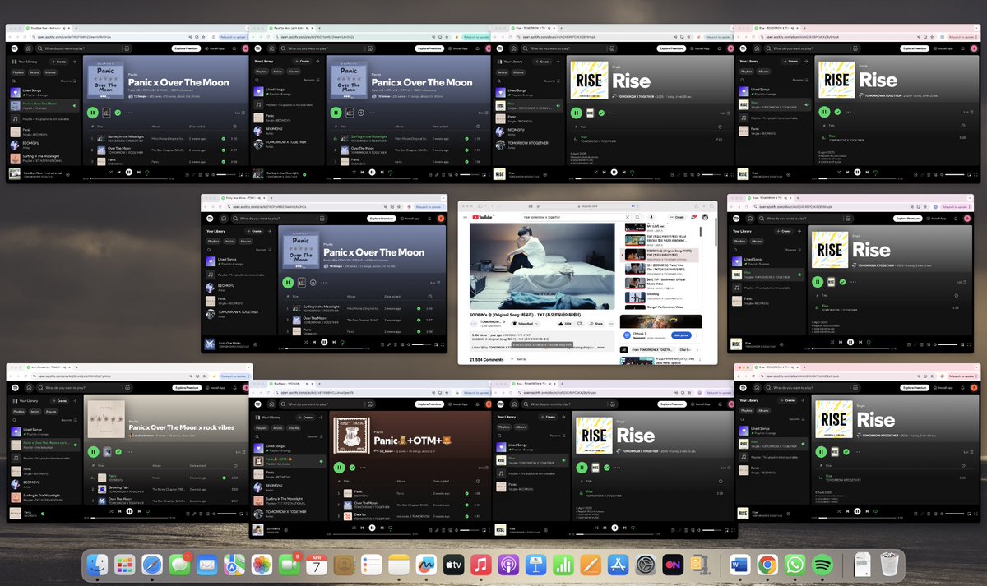Click Spotify logo in Panic🧸+OTM+🦊 window

pos(257,404)
